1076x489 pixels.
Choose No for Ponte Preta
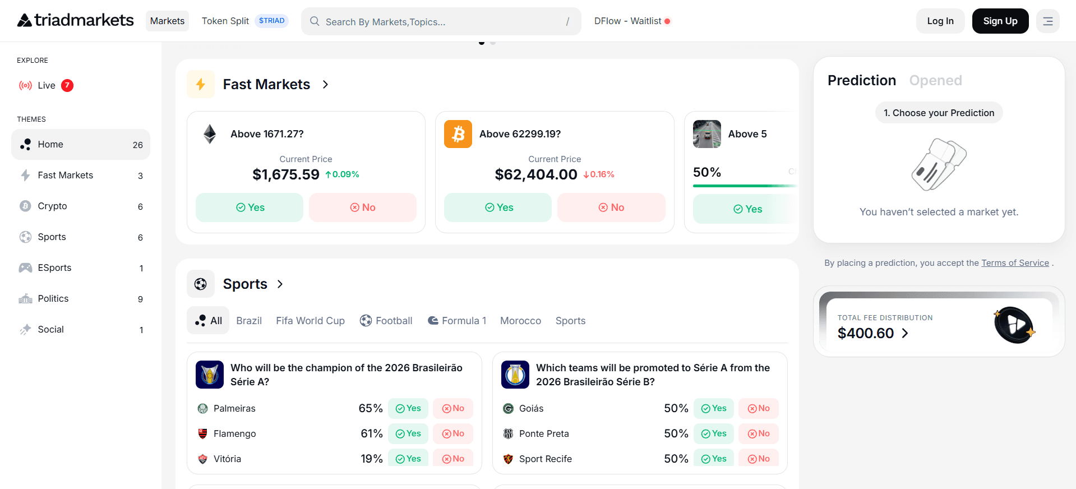[x=759, y=433]
